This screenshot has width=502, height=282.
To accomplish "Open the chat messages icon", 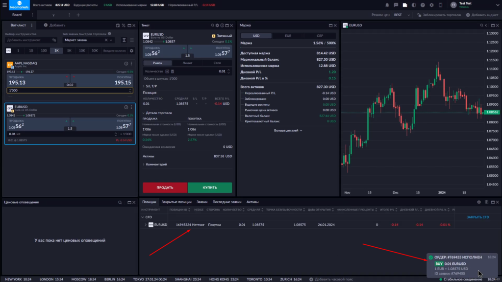I will 396,5.
